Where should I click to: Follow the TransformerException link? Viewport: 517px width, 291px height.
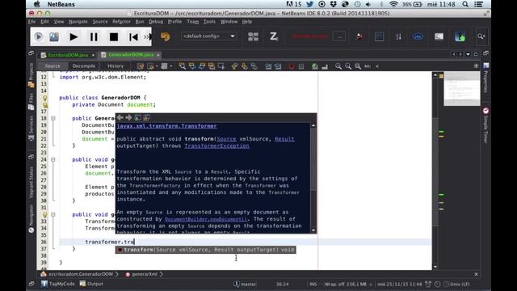216,145
